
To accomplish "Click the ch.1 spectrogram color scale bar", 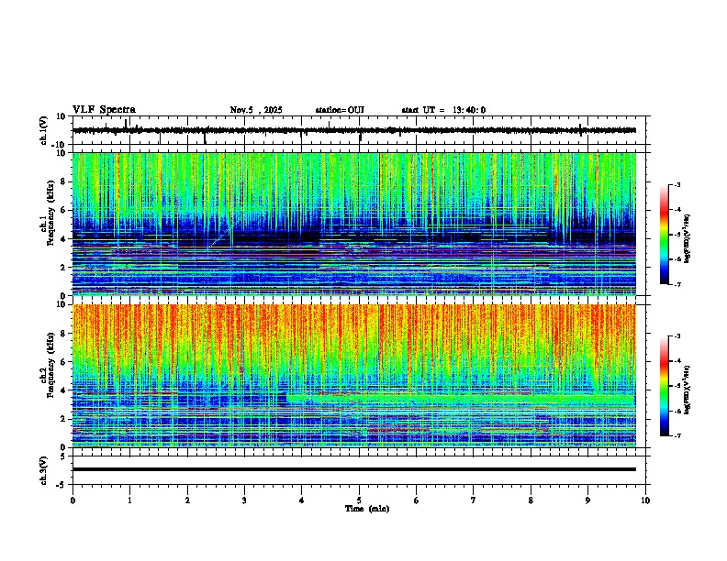I will pyautogui.click(x=665, y=235).
